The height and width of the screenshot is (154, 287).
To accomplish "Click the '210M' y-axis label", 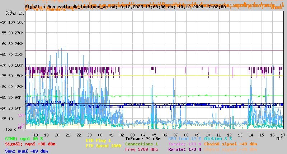I will (x=19, y=54).
